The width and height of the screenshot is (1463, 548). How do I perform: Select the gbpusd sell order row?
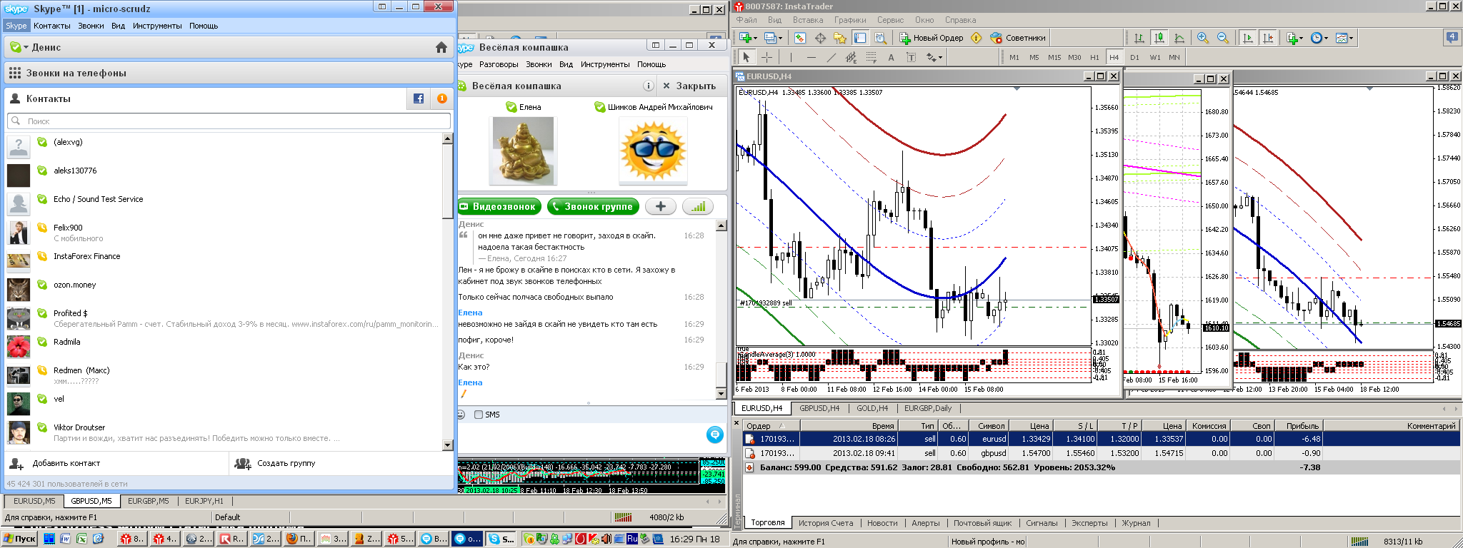(x=1101, y=453)
